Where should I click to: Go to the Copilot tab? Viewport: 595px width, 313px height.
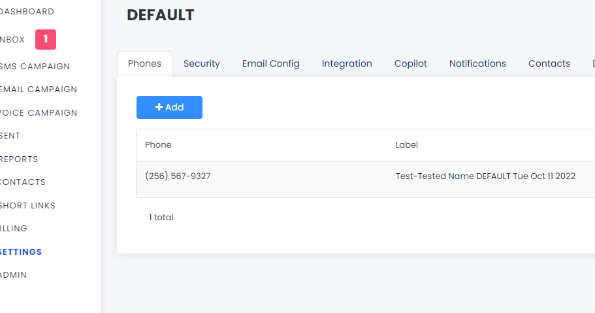pyautogui.click(x=410, y=63)
